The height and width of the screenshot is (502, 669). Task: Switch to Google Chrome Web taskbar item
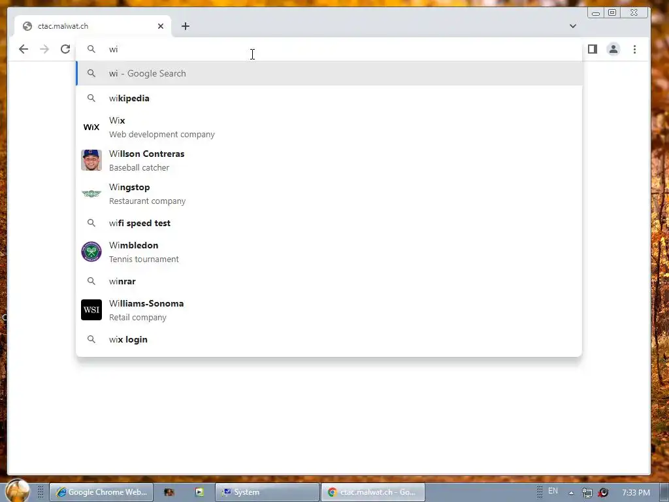tap(101, 492)
